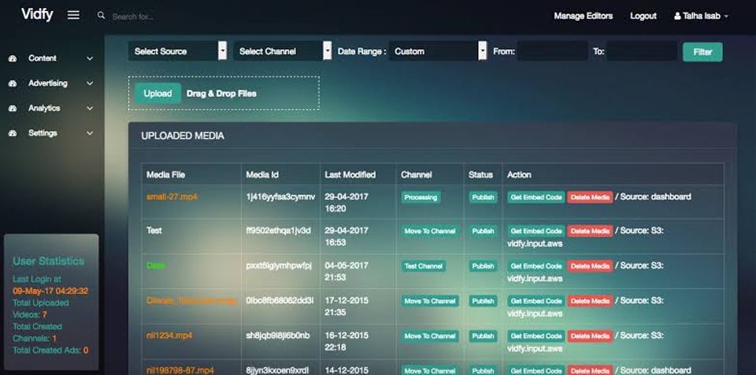This screenshot has width=756, height=375.
Task: Click the Media File column header
Action: (166, 175)
